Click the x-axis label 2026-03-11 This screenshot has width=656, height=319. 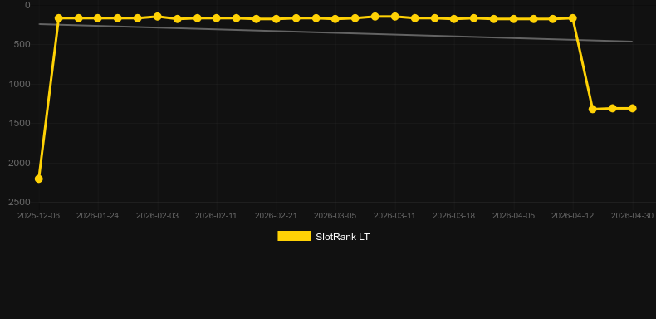[394, 216]
